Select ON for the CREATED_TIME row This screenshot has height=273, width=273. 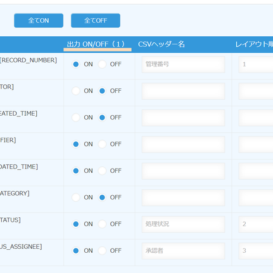pos(76,118)
